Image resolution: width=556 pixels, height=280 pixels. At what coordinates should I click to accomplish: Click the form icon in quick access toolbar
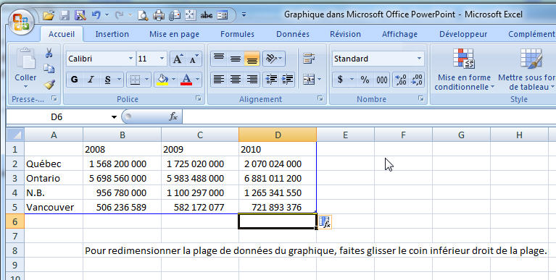click(x=223, y=15)
